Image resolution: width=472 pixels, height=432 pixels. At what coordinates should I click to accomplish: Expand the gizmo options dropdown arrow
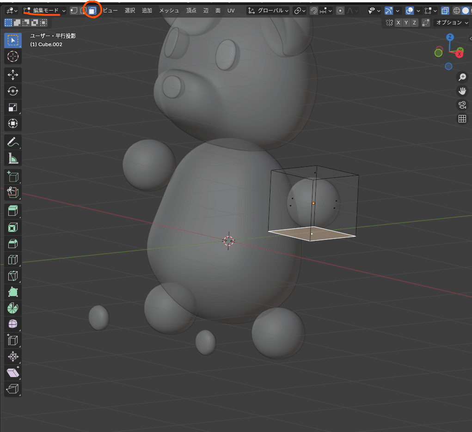[x=398, y=11]
